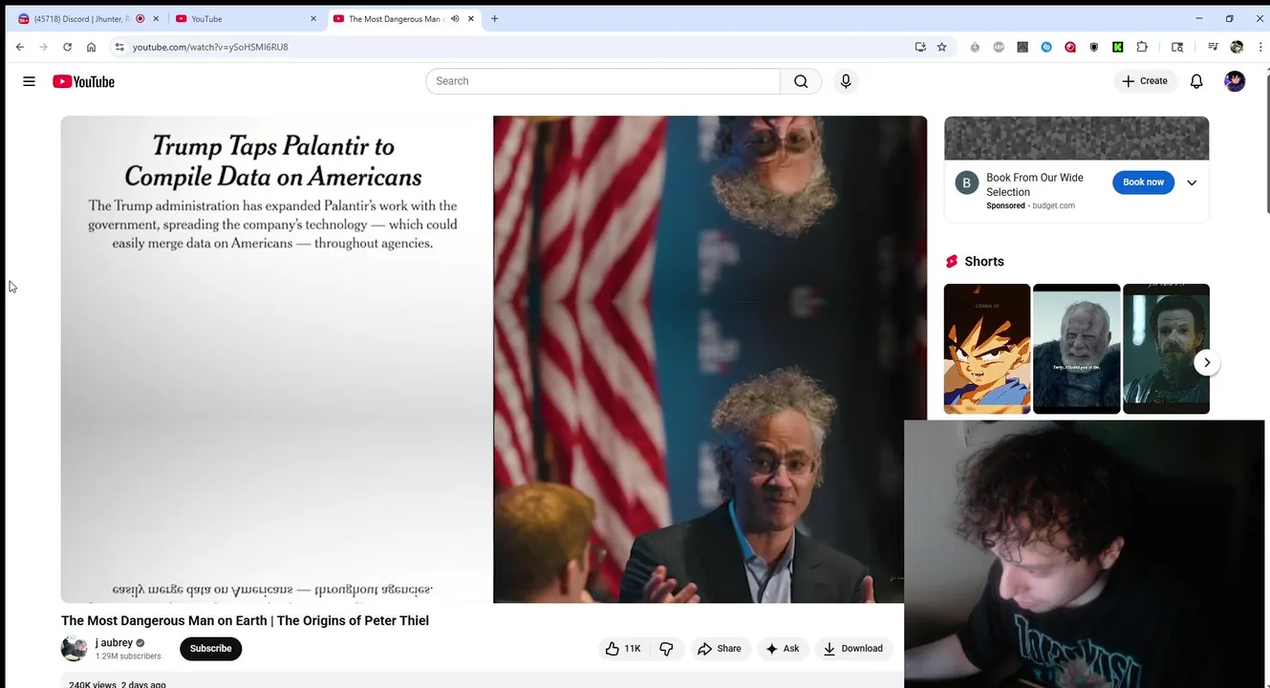Open j aubrey channel avatar
The width and height of the screenshot is (1270, 688).
pos(75,649)
